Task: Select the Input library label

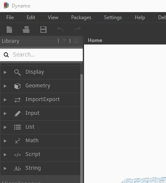Action: [x=32, y=113]
